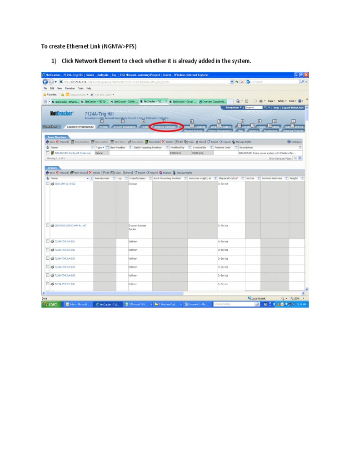
Task: Tick checkbox for ZXDU68 S301 Config row
Action: tap(47, 153)
